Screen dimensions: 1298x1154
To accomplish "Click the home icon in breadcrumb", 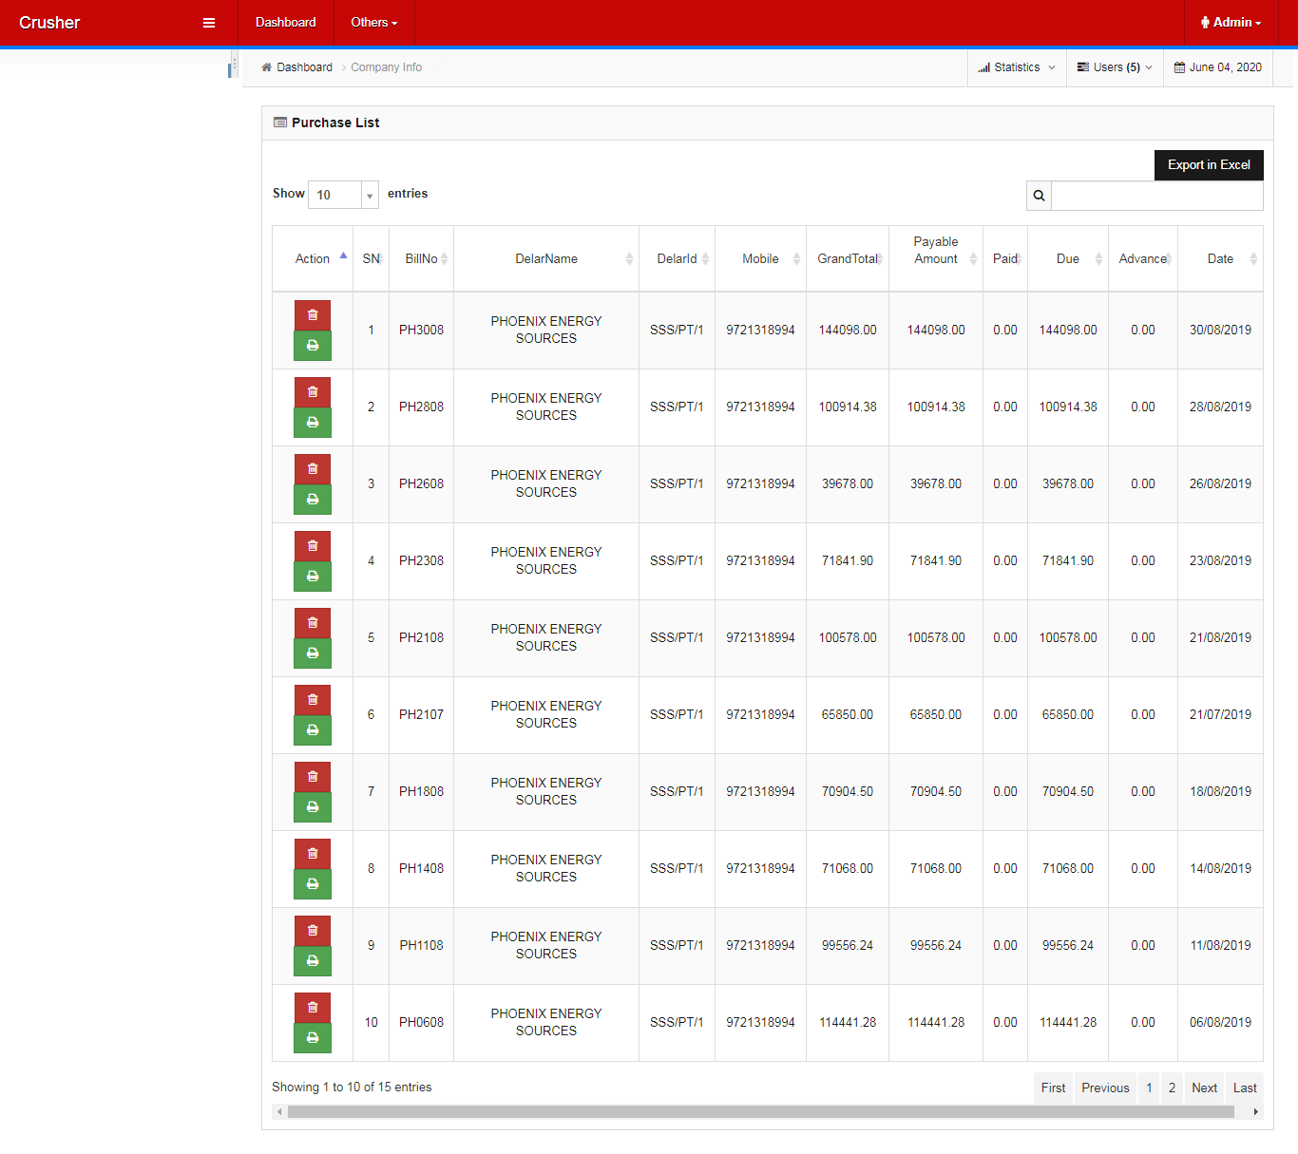I will (x=266, y=67).
